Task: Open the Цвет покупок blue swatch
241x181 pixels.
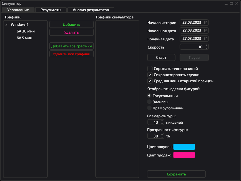Action: click(184, 147)
